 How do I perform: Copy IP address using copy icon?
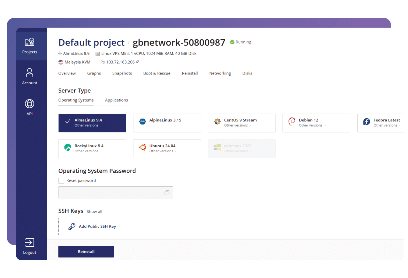coord(138,62)
